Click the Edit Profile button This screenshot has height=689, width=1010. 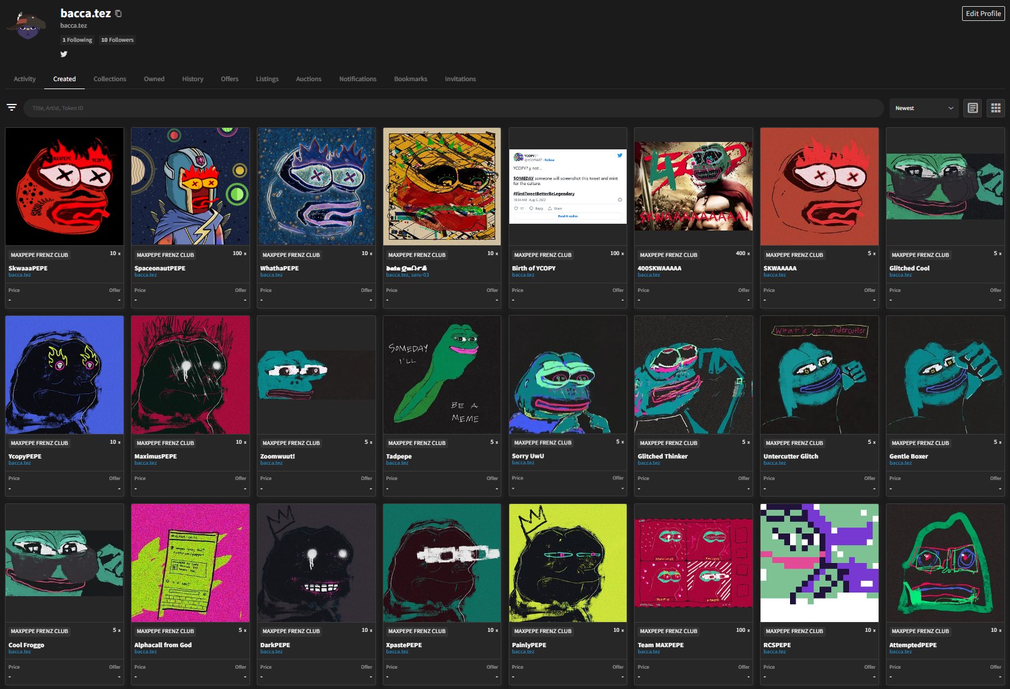click(983, 14)
